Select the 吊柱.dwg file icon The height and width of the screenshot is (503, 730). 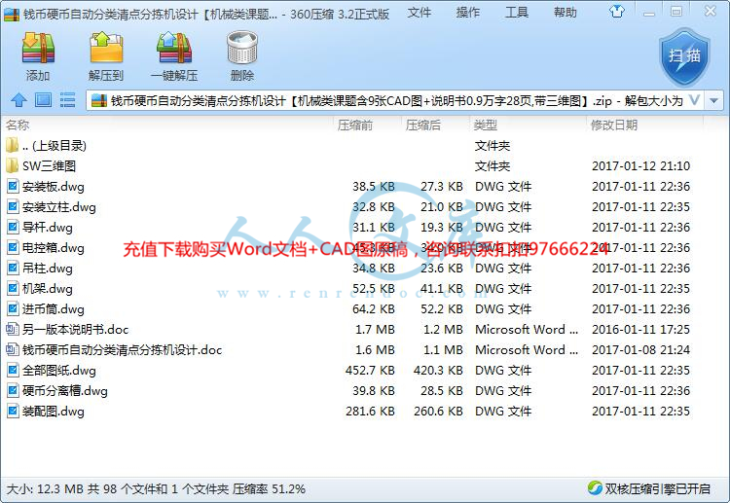point(13,268)
